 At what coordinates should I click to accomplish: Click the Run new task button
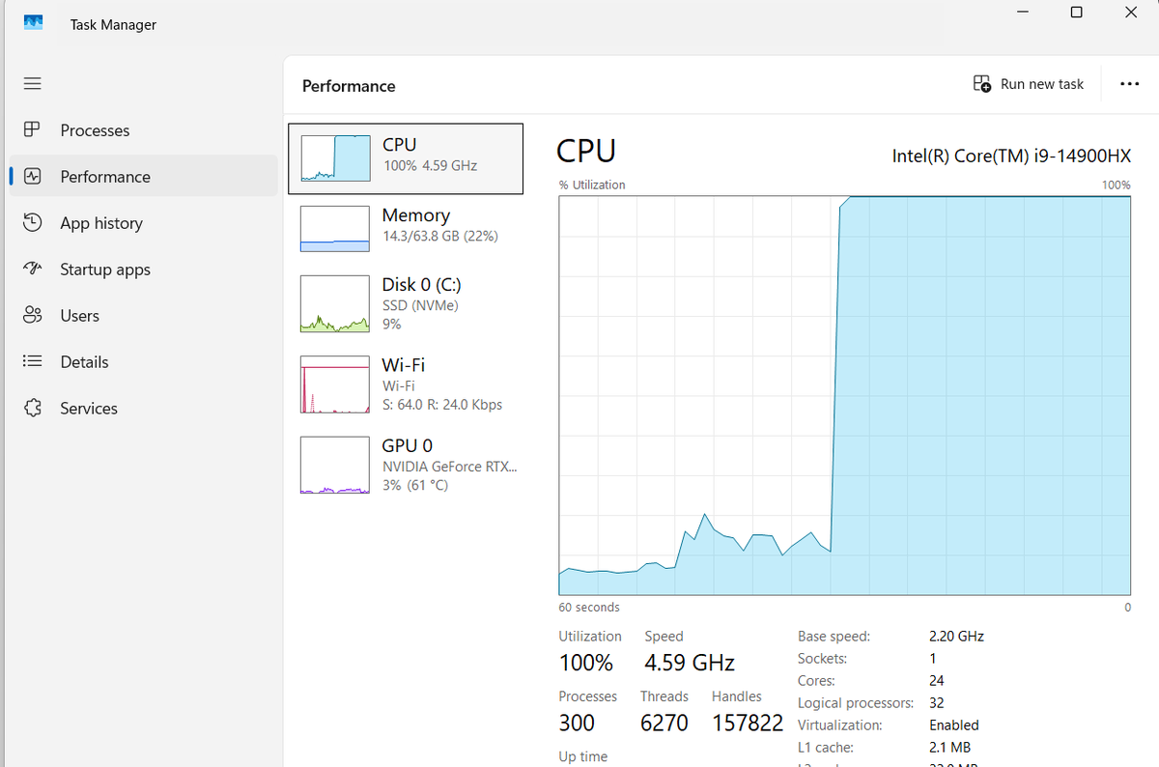[1029, 84]
